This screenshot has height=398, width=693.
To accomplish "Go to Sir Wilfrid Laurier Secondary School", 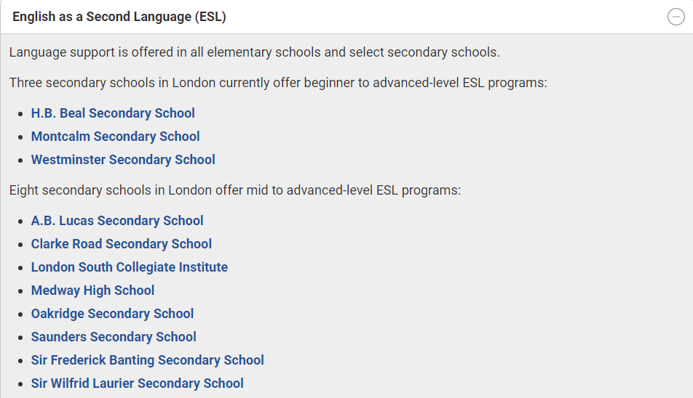I will 137,383.
